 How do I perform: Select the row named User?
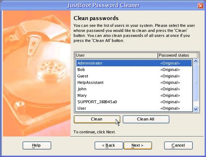134,108
